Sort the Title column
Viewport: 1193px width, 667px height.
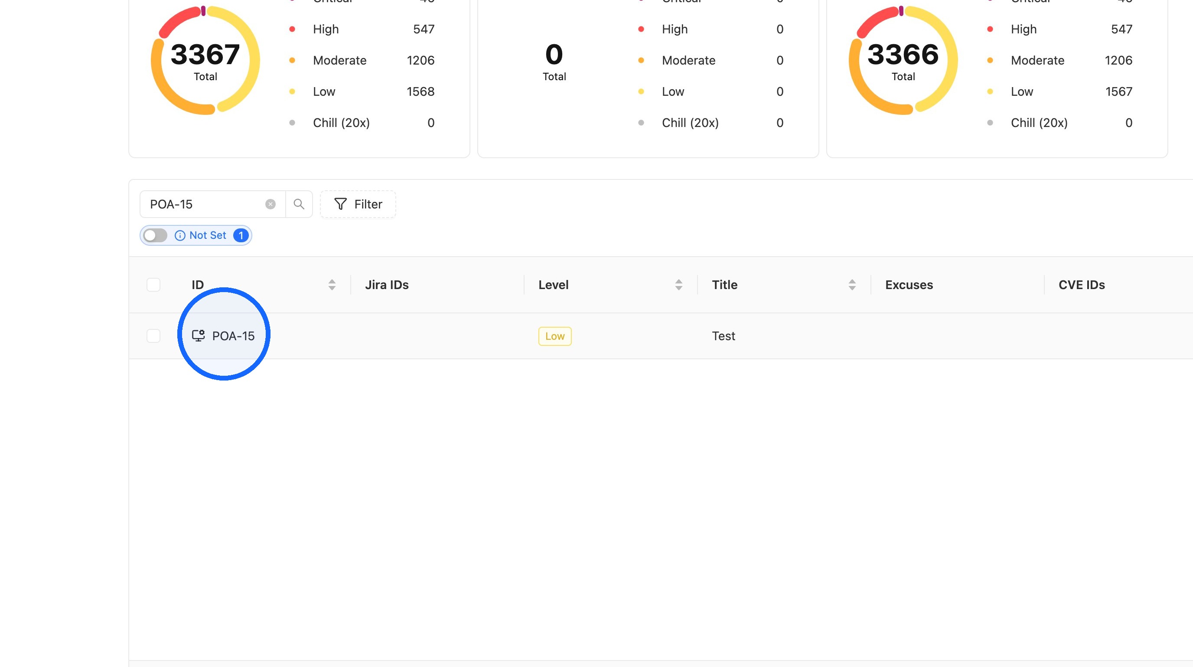[x=852, y=285]
